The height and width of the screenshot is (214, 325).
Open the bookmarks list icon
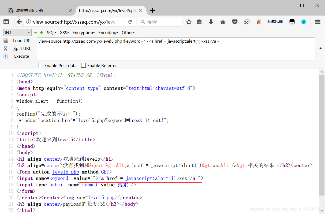199,22
